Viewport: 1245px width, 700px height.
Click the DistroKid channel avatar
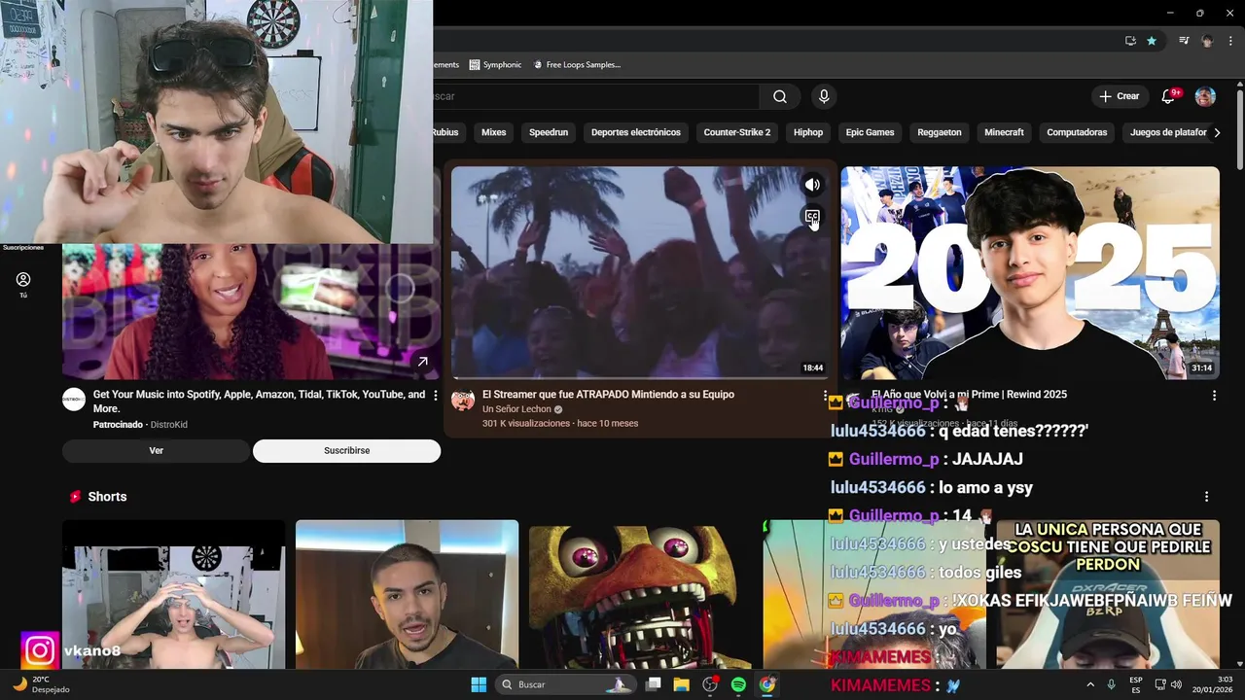[74, 400]
